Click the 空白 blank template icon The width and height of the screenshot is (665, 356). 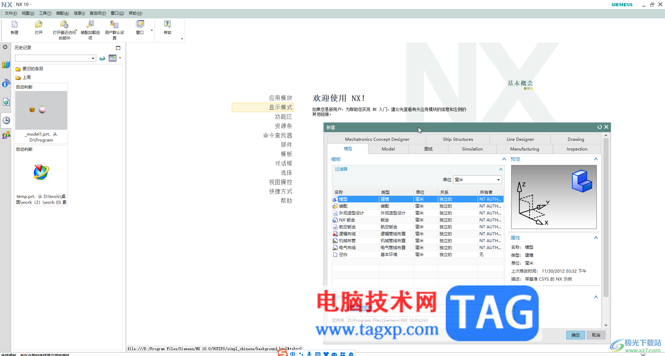click(335, 255)
